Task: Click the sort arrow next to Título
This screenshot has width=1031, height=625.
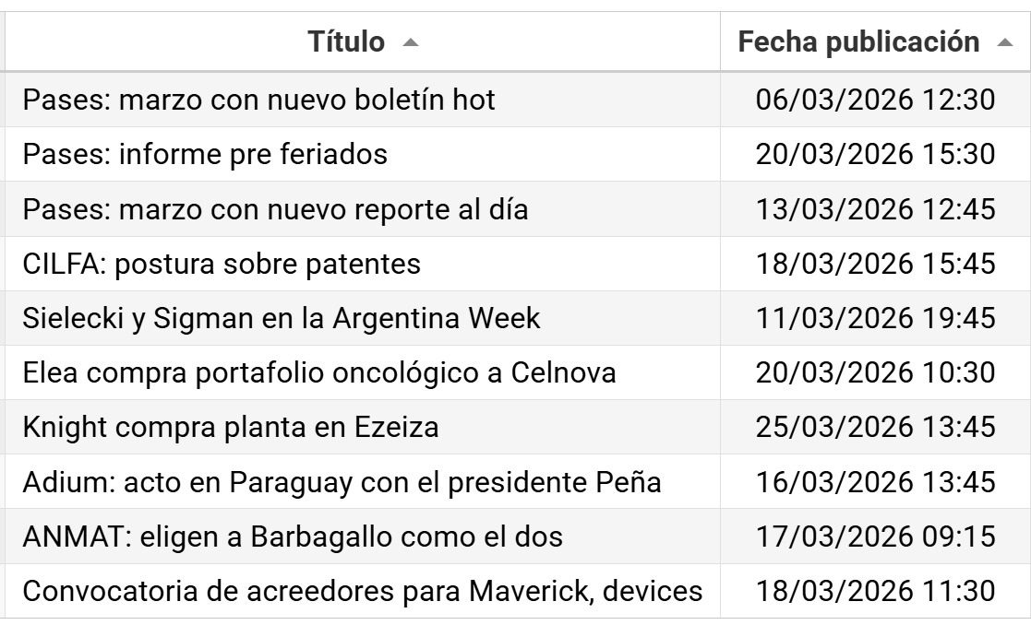Action: 411,43
